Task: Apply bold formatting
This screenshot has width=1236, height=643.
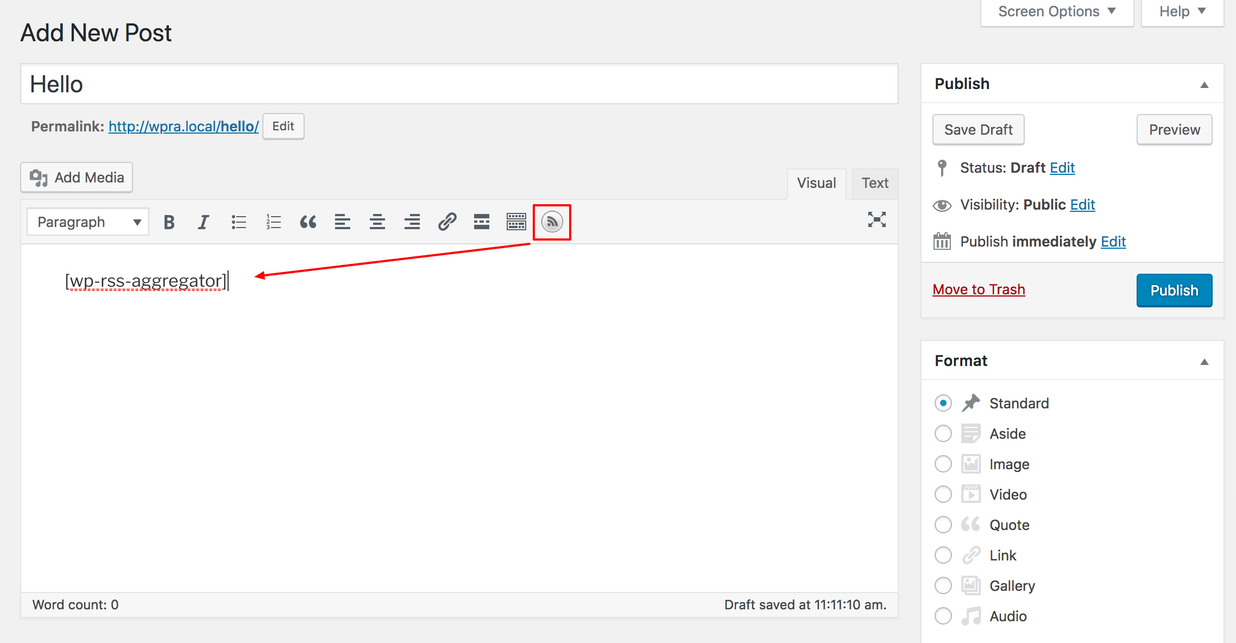Action: coord(169,222)
